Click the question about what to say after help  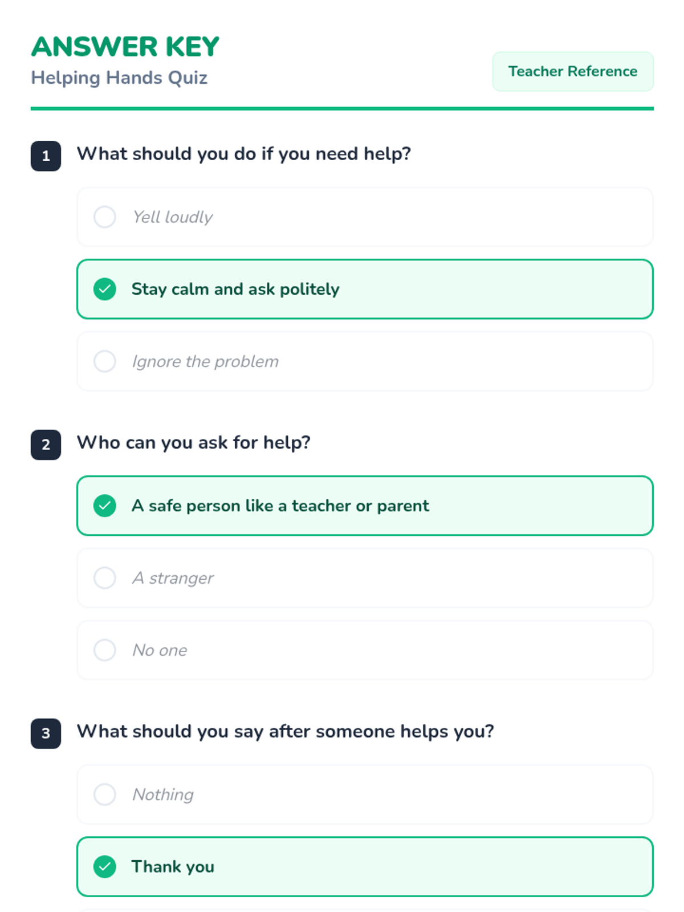click(286, 731)
